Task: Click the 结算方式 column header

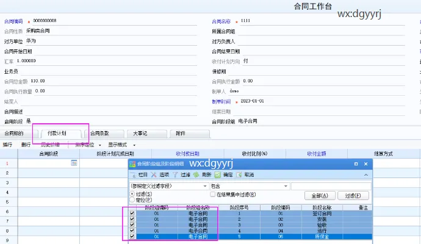Action: click(x=383, y=154)
